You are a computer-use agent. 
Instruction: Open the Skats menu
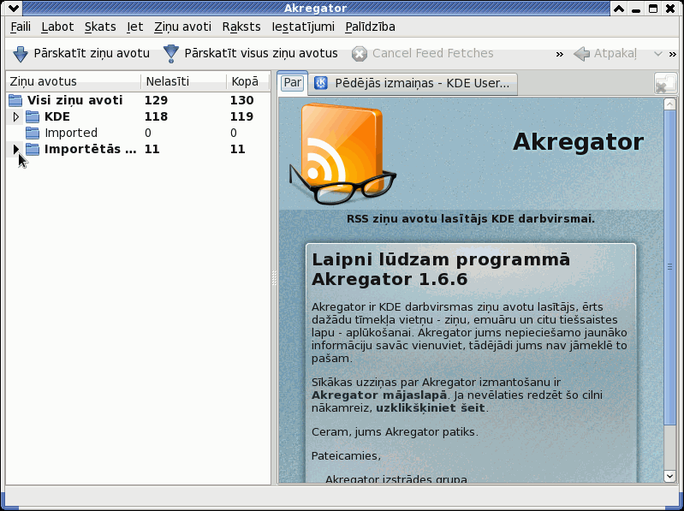(x=100, y=27)
